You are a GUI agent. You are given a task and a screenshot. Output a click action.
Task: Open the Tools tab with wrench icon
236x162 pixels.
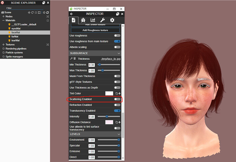(x=102, y=20)
